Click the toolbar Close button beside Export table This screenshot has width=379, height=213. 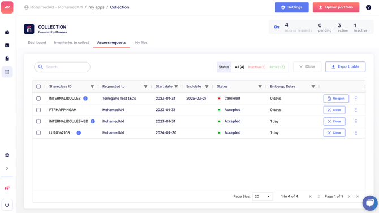pos(307,66)
